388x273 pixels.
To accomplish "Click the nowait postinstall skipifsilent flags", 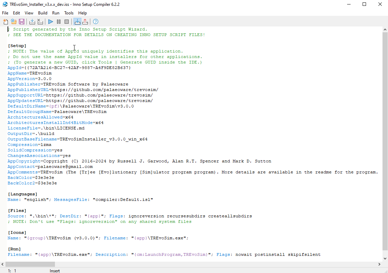I will (x=278, y=254).
